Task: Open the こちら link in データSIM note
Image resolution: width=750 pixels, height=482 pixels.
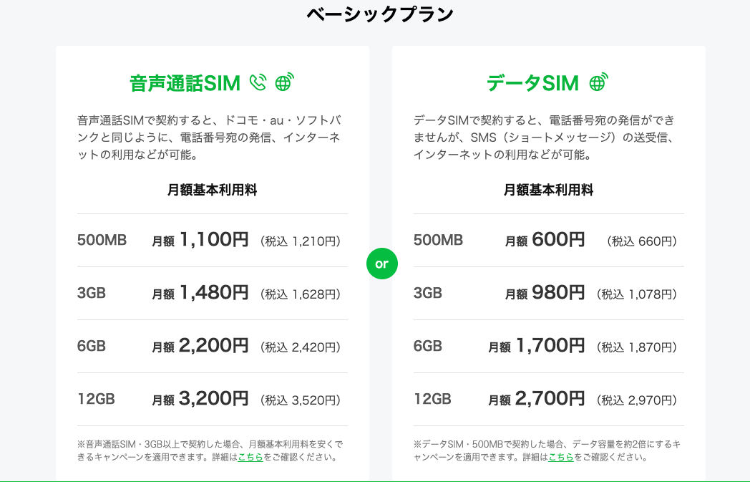Action: coord(561,457)
